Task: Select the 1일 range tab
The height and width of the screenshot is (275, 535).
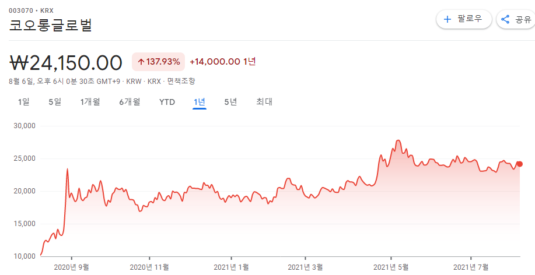Action: [x=24, y=102]
